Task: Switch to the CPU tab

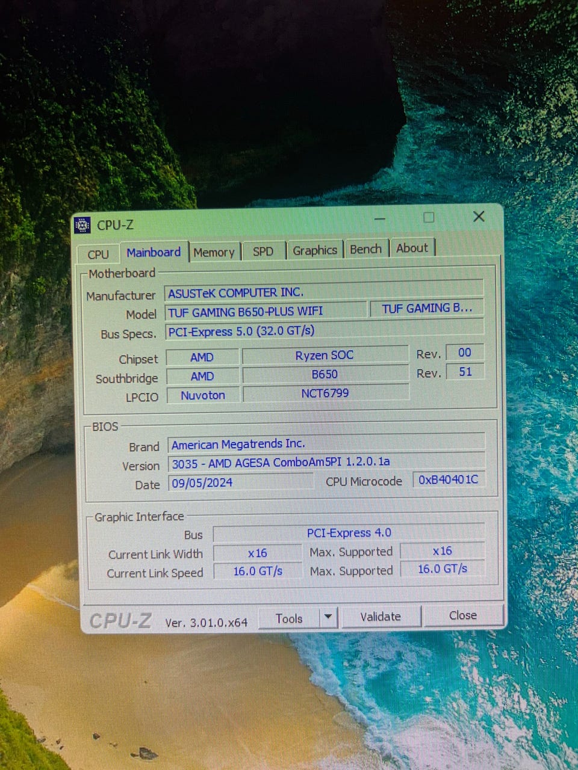Action: click(98, 254)
